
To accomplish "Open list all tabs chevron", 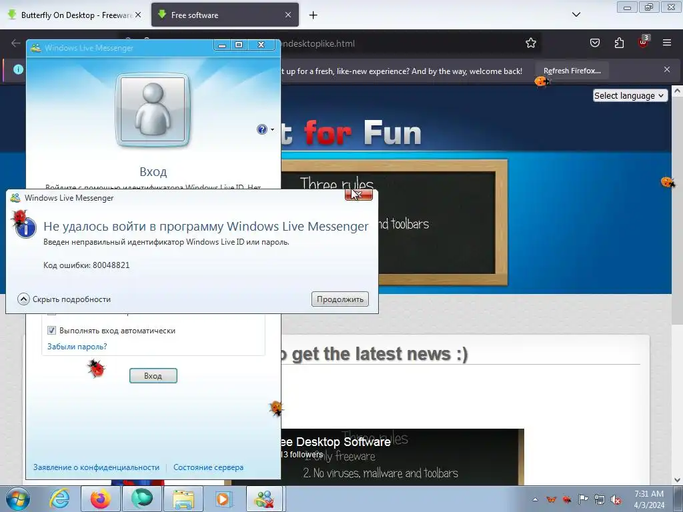I will pos(576,15).
